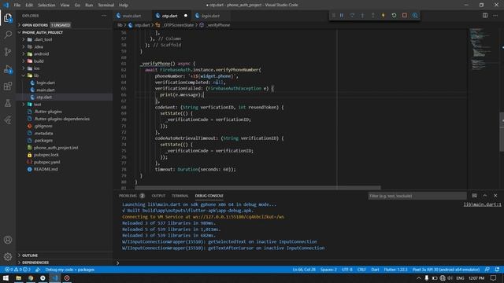Viewport: 504px width, 283px height.
Task: Click the editor horizontal scrollbar
Action: coord(258,188)
